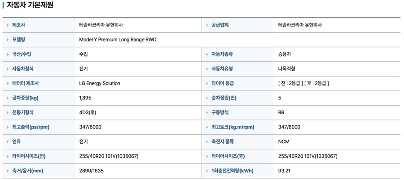Click the arrow bullet beside 1회충전전력량(kWh)
This screenshot has height=180, width=404.
(x=207, y=171)
